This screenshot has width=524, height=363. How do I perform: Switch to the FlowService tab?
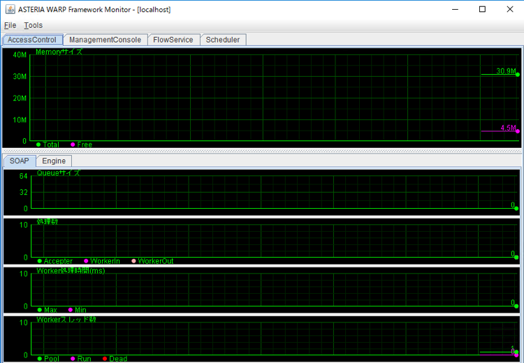pos(173,40)
